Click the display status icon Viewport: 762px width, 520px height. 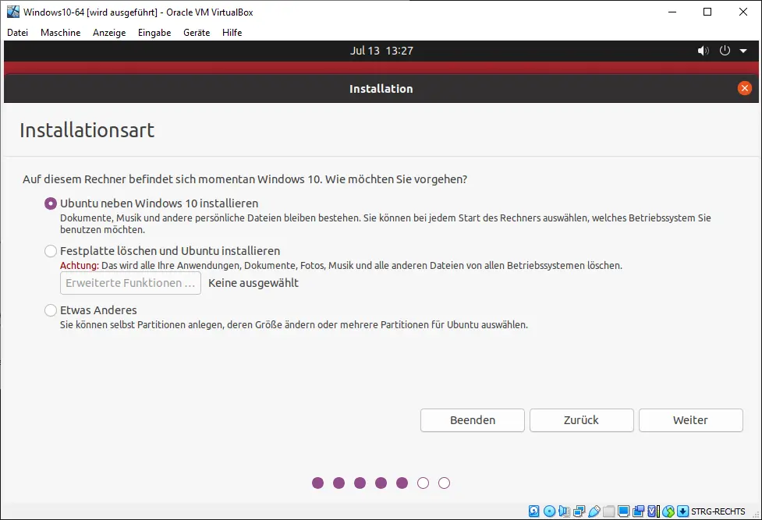tap(624, 511)
